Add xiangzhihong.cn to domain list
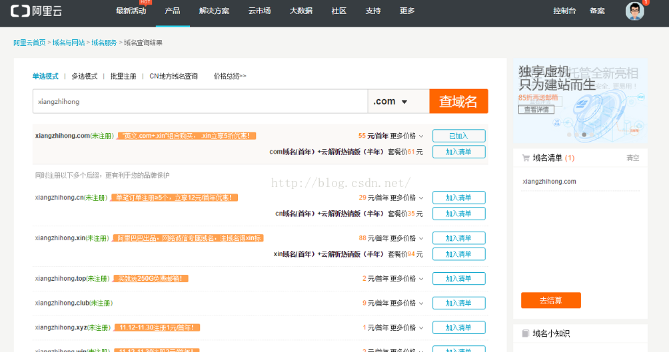The image size is (669, 352). coord(458,198)
